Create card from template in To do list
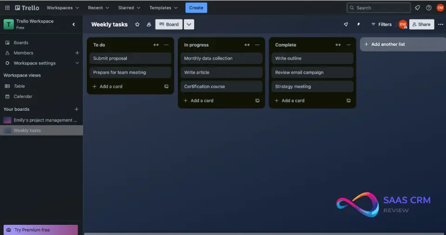This screenshot has height=235, width=446. [x=166, y=87]
